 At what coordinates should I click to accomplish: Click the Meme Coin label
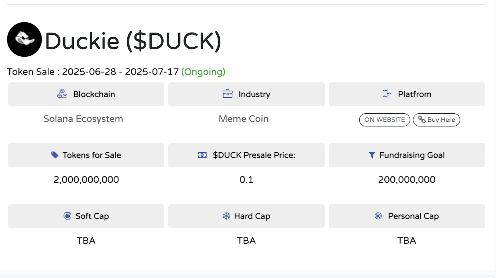coord(243,119)
